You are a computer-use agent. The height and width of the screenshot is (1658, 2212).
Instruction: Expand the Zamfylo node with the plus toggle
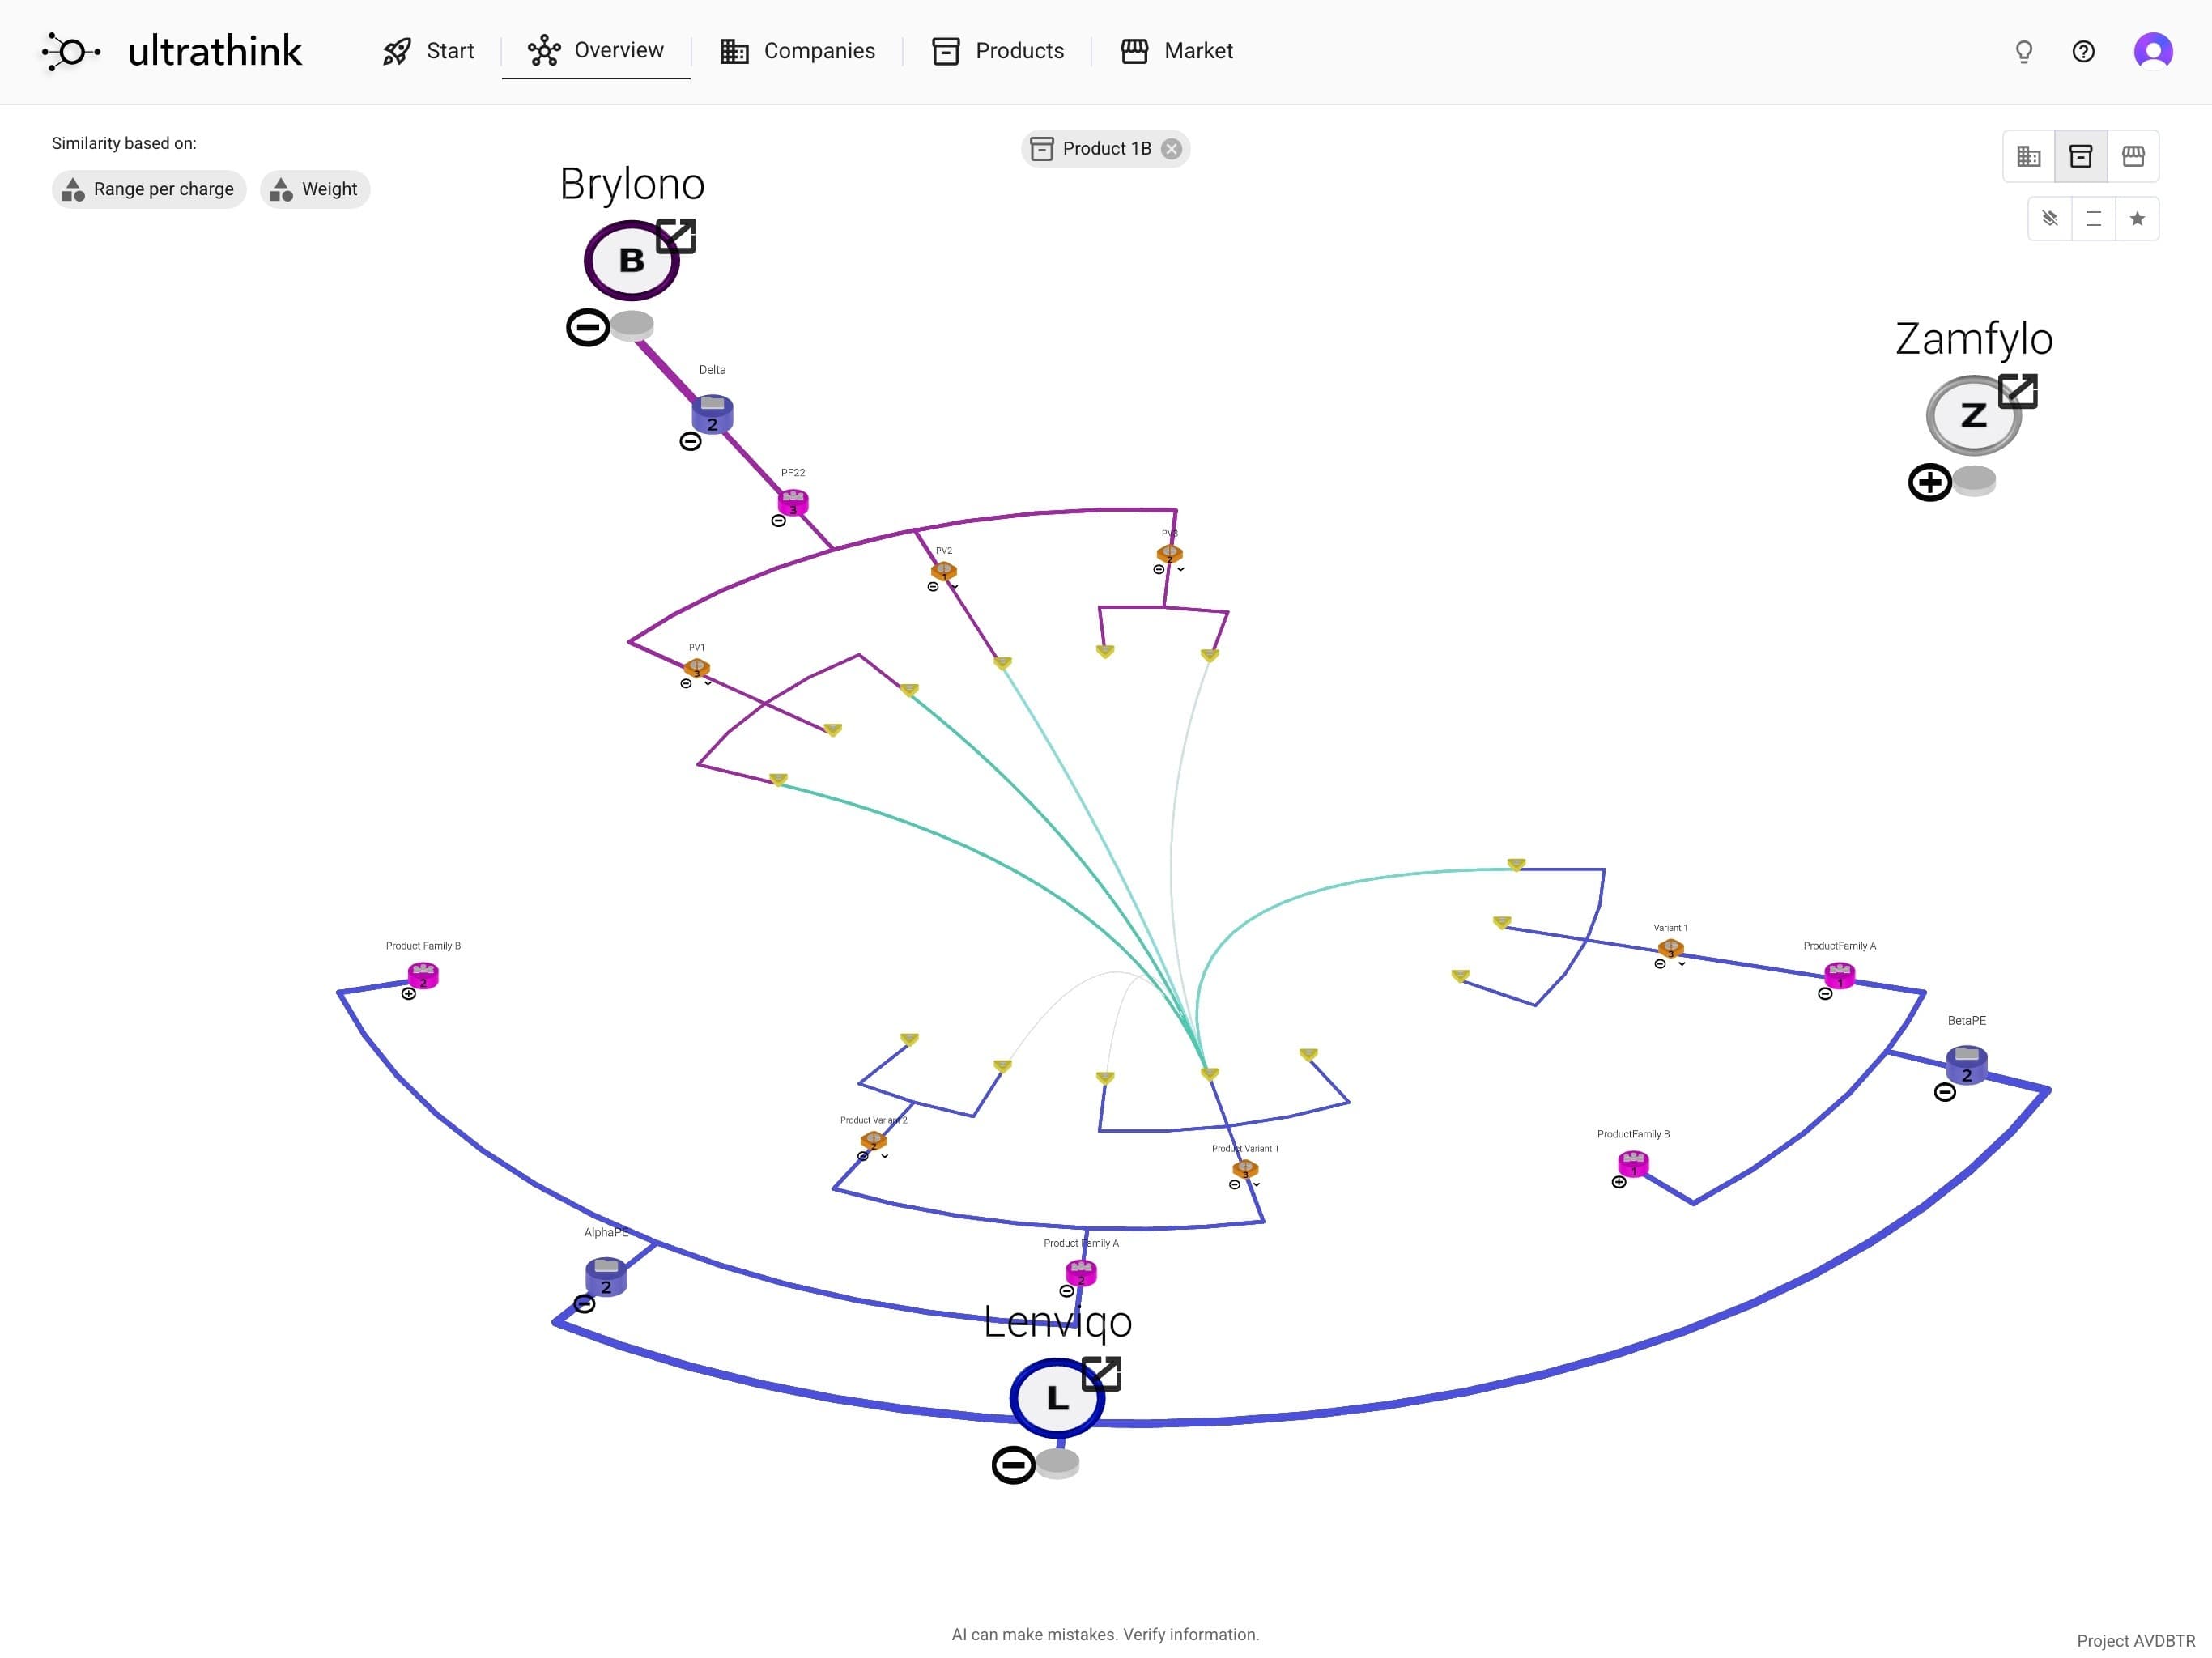1929,483
